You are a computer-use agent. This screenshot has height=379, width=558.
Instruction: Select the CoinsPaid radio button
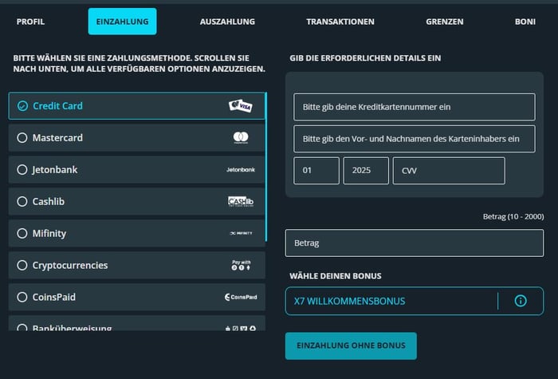pos(22,297)
